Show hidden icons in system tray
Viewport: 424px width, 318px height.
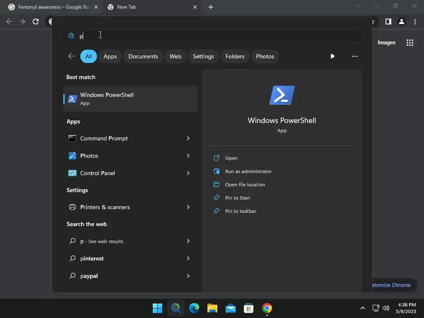[x=363, y=308]
